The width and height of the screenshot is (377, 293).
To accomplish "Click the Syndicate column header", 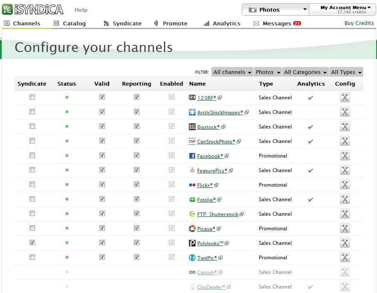I will (x=32, y=84).
